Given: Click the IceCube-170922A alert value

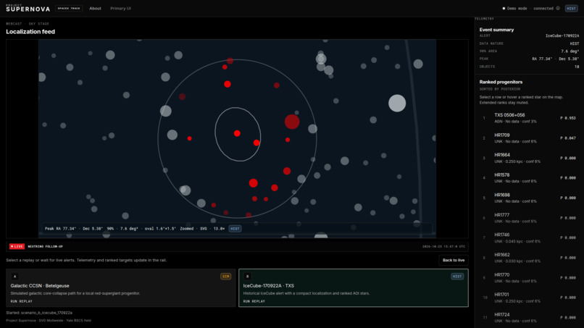Looking at the screenshot, I should 562,35.
